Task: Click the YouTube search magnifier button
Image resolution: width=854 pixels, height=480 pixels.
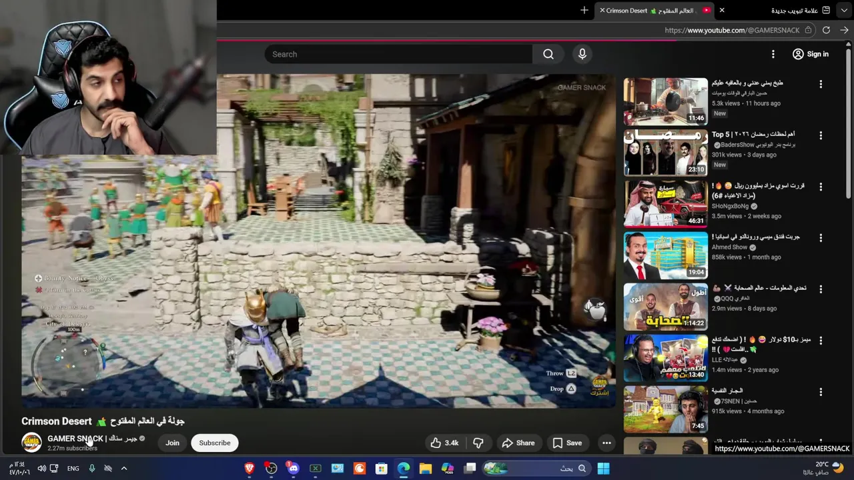Action: (x=548, y=54)
